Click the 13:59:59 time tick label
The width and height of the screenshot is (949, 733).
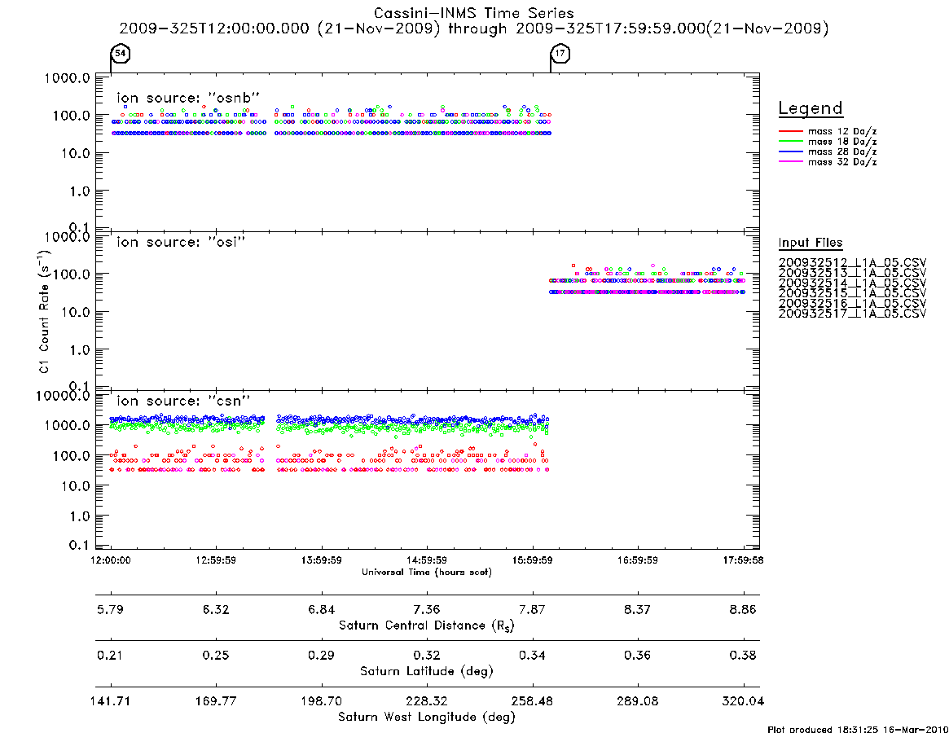pos(322,560)
